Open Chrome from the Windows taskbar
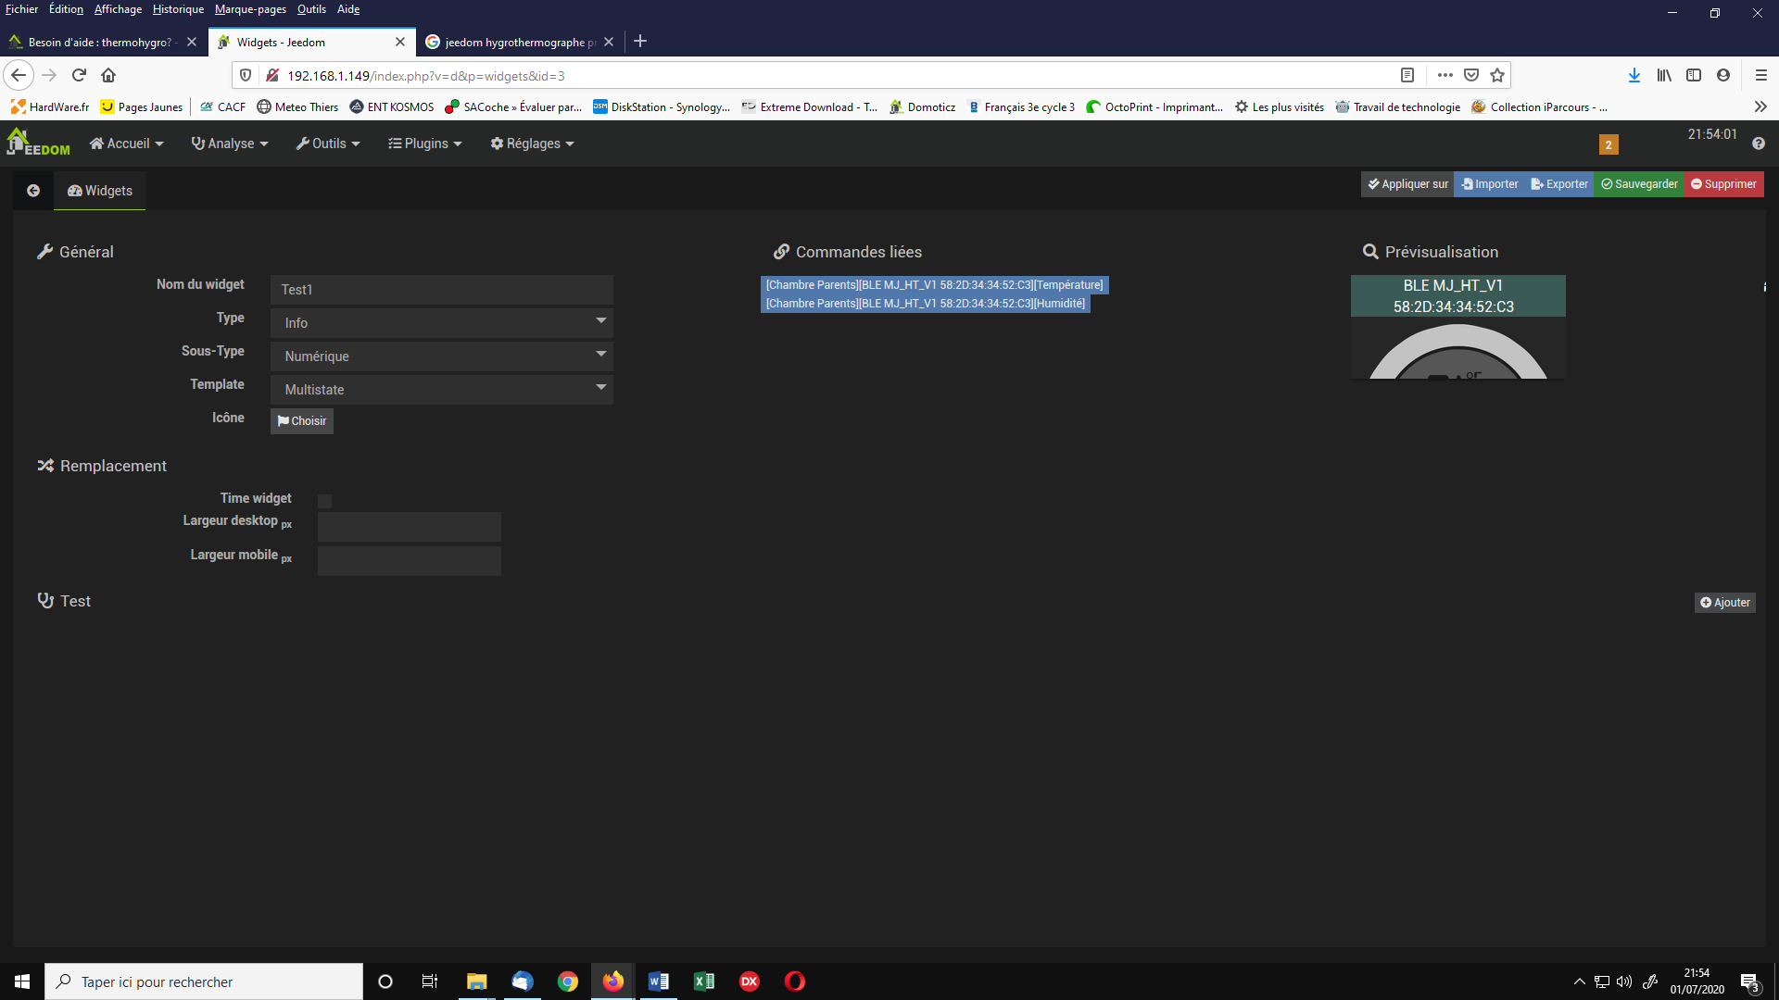 coord(567,981)
